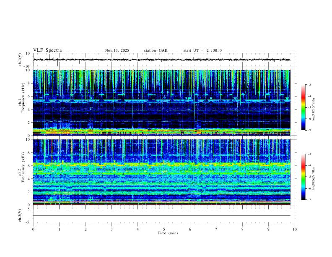The height and width of the screenshot is (257, 332).
Task: Click the 'VLF Spectra' title text
Action: (47, 50)
